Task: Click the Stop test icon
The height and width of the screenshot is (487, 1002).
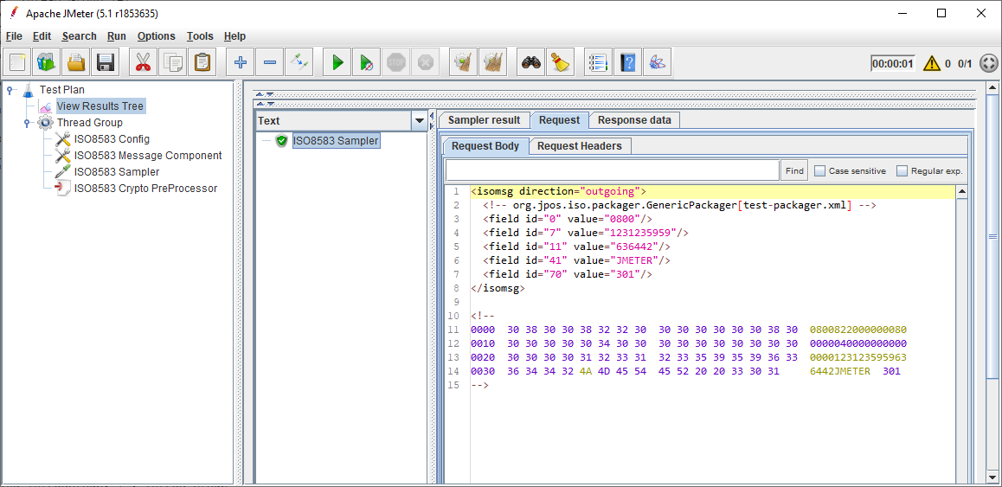Action: (396, 62)
